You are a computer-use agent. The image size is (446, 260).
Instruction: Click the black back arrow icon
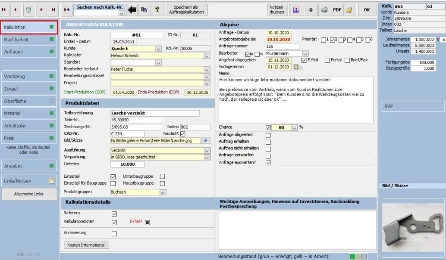click(x=132, y=9)
